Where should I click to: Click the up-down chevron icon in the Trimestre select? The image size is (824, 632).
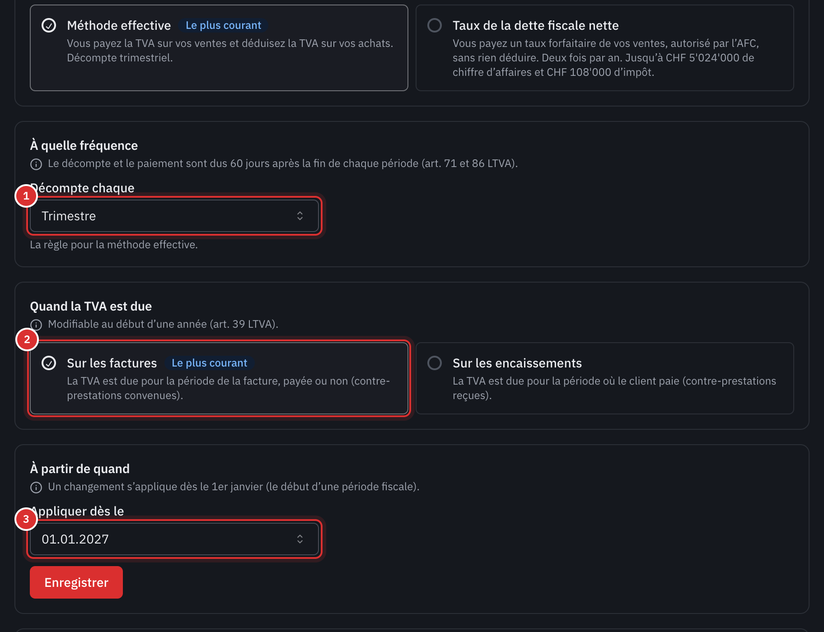coord(300,216)
